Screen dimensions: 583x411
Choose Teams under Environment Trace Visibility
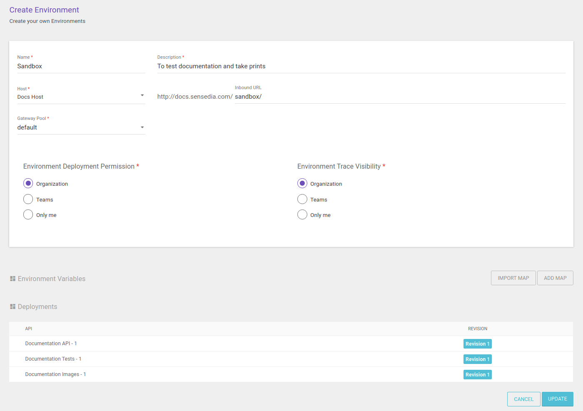tap(302, 199)
